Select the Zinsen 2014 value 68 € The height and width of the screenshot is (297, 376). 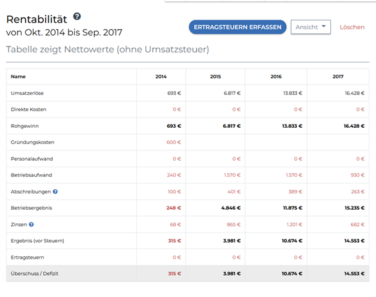click(175, 225)
